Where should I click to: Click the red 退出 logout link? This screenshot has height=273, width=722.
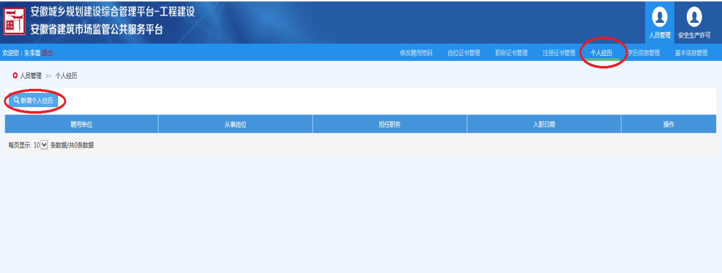click(x=47, y=53)
